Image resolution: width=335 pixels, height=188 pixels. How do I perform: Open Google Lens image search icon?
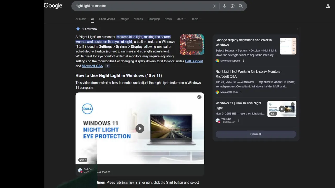tap(233, 6)
